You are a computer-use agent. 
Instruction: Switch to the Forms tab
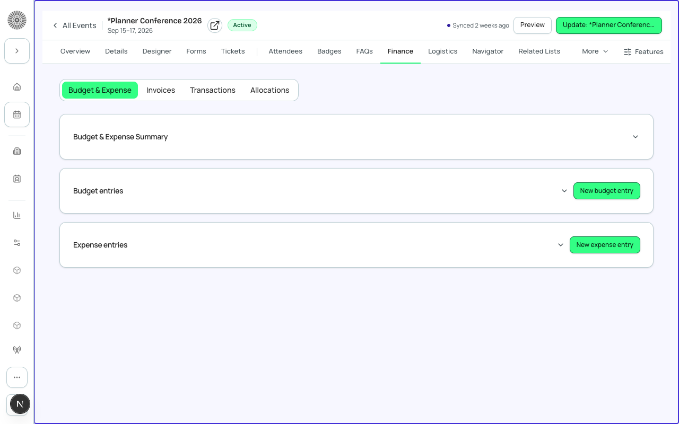pyautogui.click(x=196, y=51)
